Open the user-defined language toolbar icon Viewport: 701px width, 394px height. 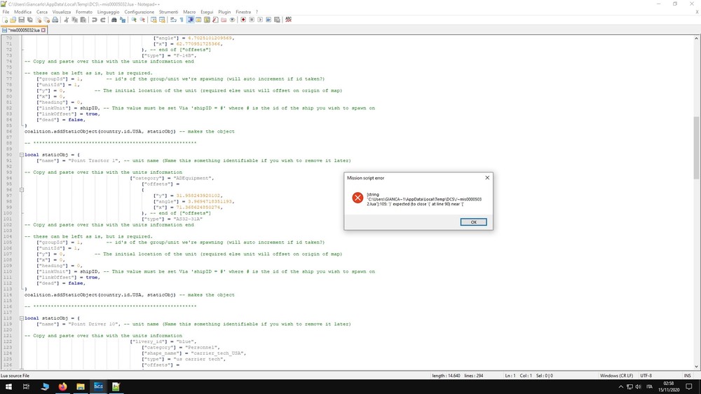pyautogui.click(x=198, y=20)
